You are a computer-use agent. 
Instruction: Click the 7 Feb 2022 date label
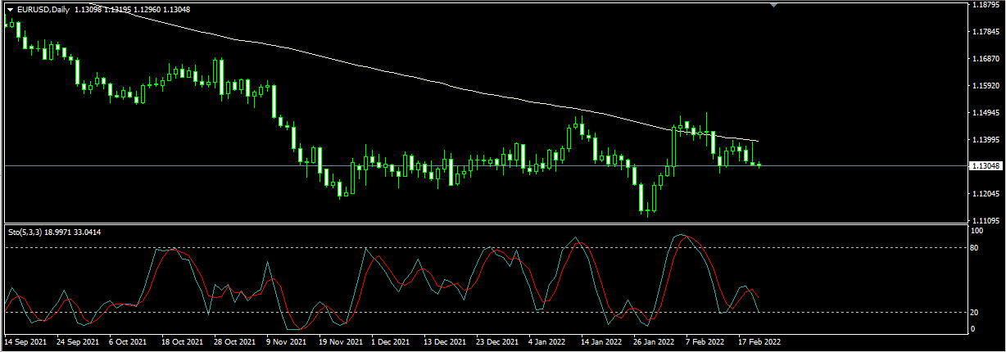pyautogui.click(x=705, y=342)
